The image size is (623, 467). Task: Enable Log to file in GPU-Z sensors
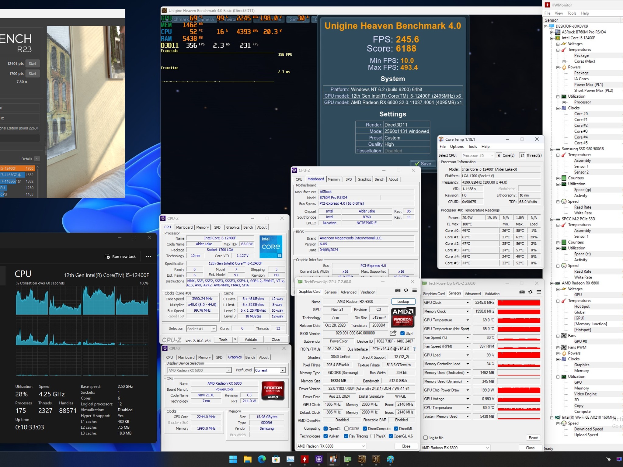[x=425, y=438]
